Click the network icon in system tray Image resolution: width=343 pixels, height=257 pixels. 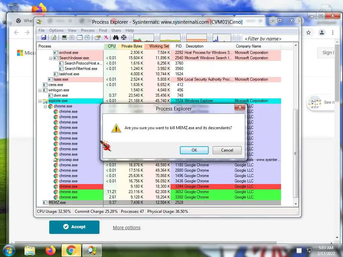click(x=309, y=250)
